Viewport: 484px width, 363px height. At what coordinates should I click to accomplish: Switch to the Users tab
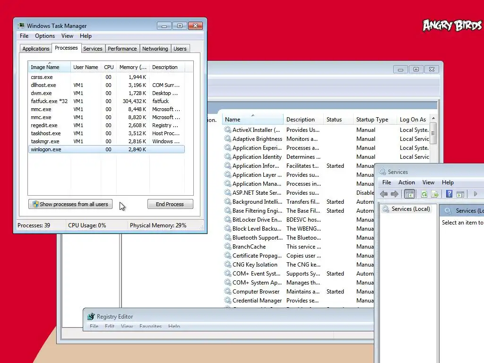[x=180, y=49]
